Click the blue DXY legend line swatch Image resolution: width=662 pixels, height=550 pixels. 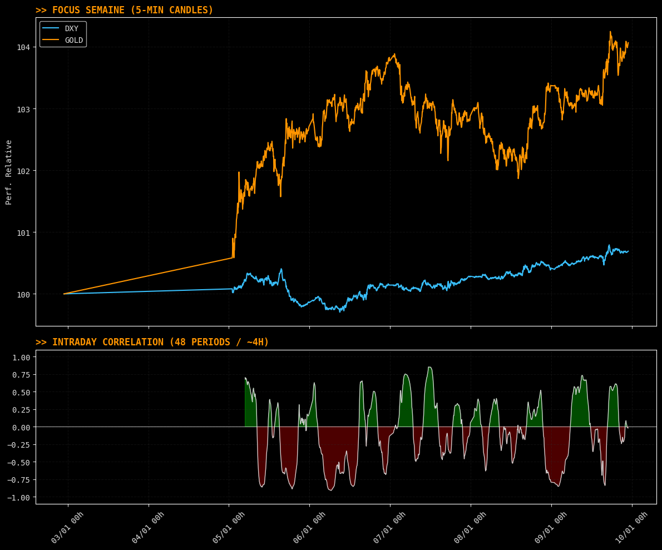(50, 28)
